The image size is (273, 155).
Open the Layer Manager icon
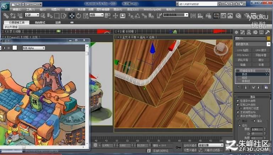pyautogui.click(x=208, y=16)
